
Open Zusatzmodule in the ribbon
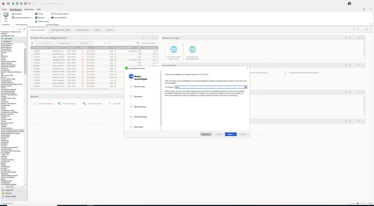pyautogui.click(x=42, y=21)
